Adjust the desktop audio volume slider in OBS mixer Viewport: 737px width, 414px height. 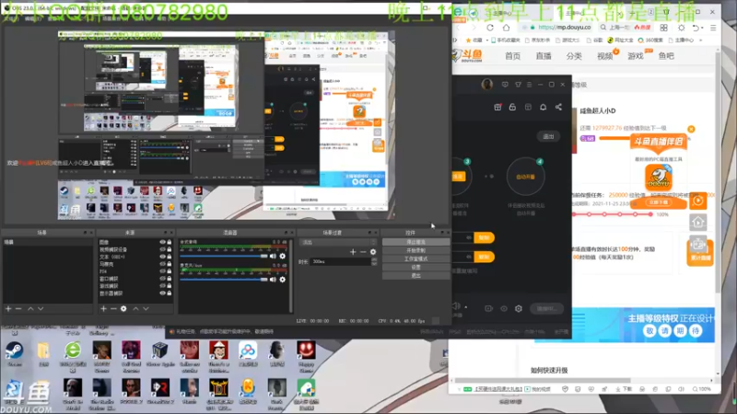tap(224, 257)
